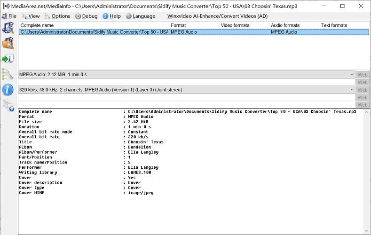Click the Complete name column header
371x235 pixels.
click(x=94, y=25)
